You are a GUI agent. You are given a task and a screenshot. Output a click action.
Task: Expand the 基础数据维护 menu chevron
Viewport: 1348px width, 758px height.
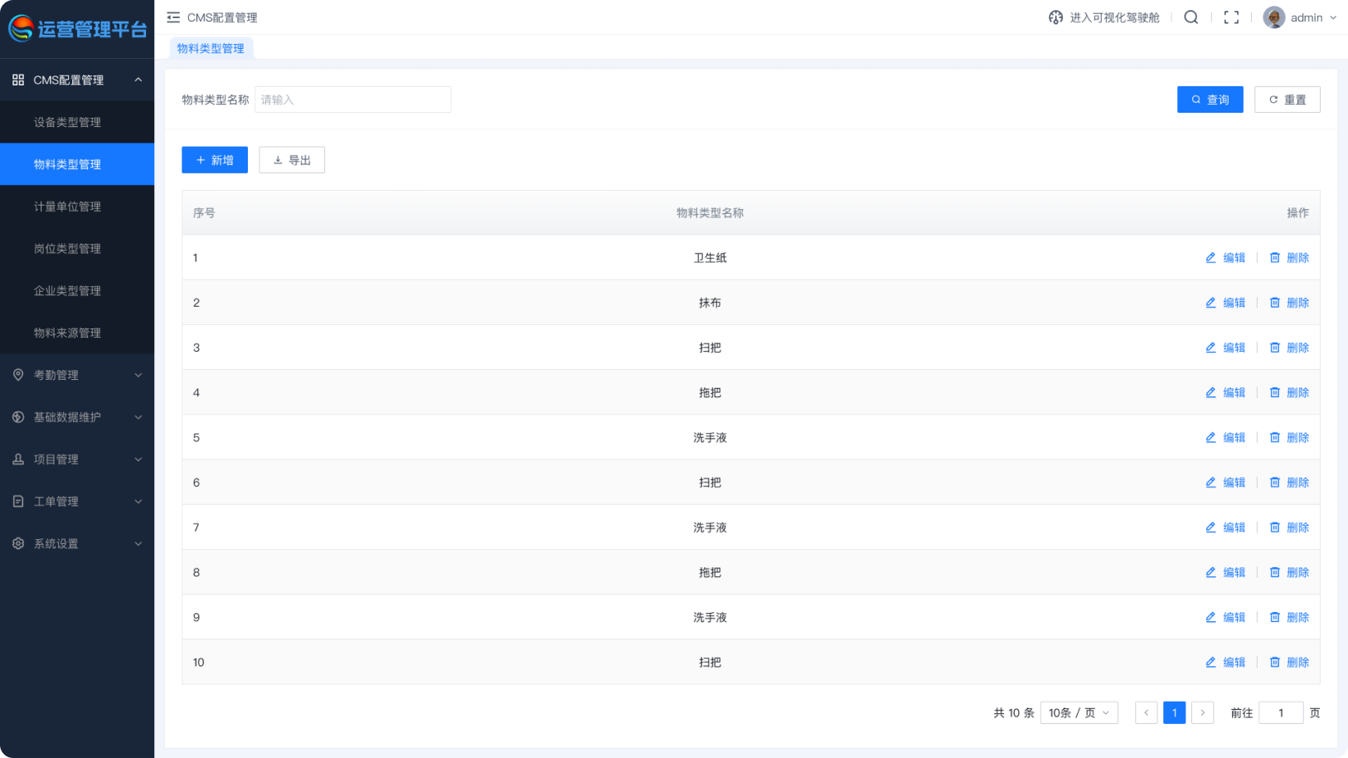pyautogui.click(x=138, y=417)
